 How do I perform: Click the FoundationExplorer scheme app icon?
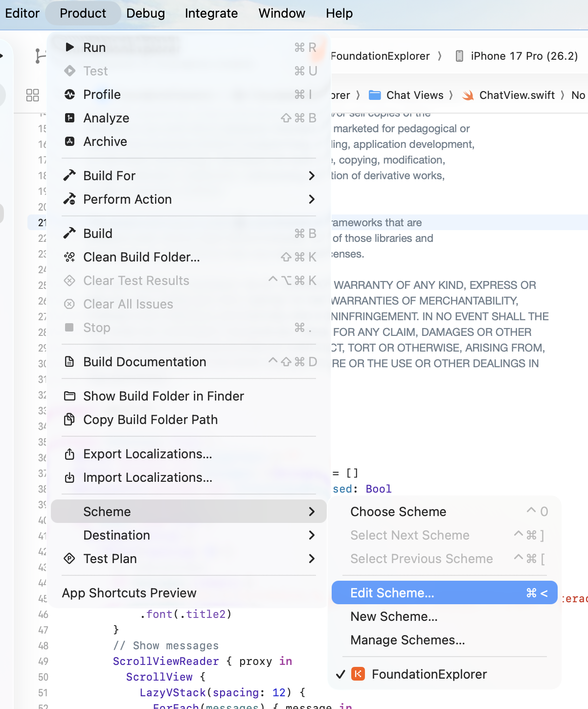(x=358, y=674)
